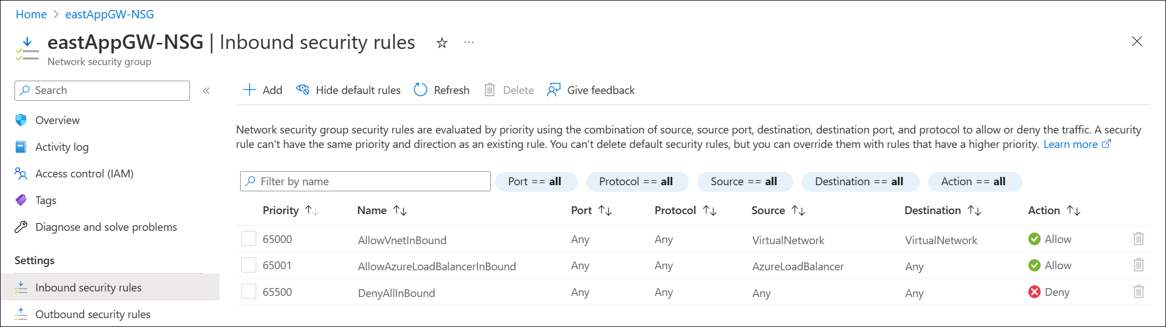Expand the Action filter pill
Viewport: 1166px width, 327px height.
point(974,182)
